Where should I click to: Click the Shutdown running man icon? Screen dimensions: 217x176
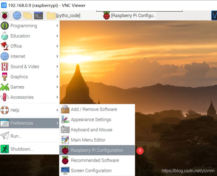tap(5, 149)
